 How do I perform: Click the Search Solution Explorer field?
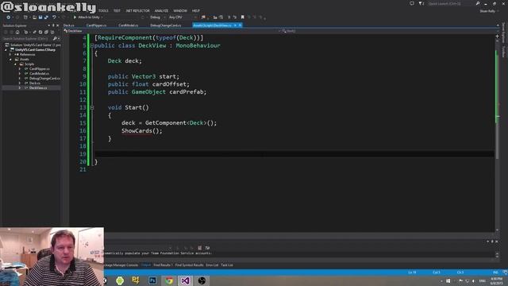click(x=27, y=39)
